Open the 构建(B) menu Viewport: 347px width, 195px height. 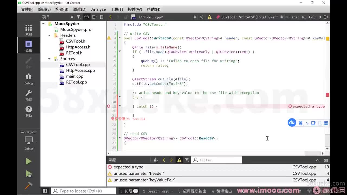(x=62, y=9)
